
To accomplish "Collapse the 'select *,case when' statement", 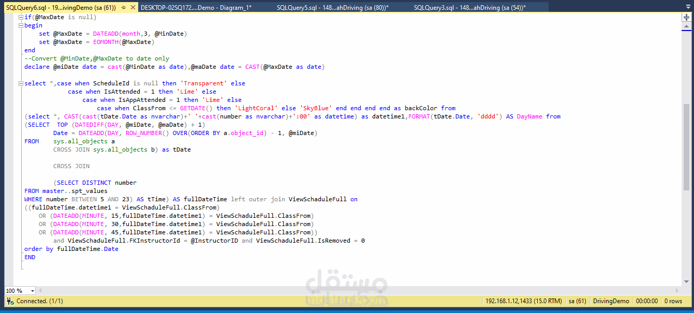I will pos(21,83).
